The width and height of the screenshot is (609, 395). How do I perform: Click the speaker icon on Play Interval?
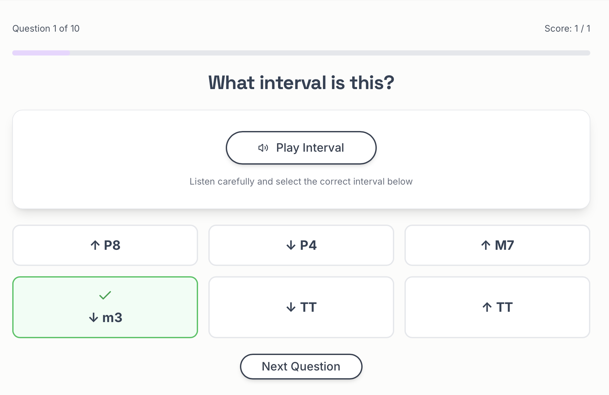pyautogui.click(x=263, y=148)
